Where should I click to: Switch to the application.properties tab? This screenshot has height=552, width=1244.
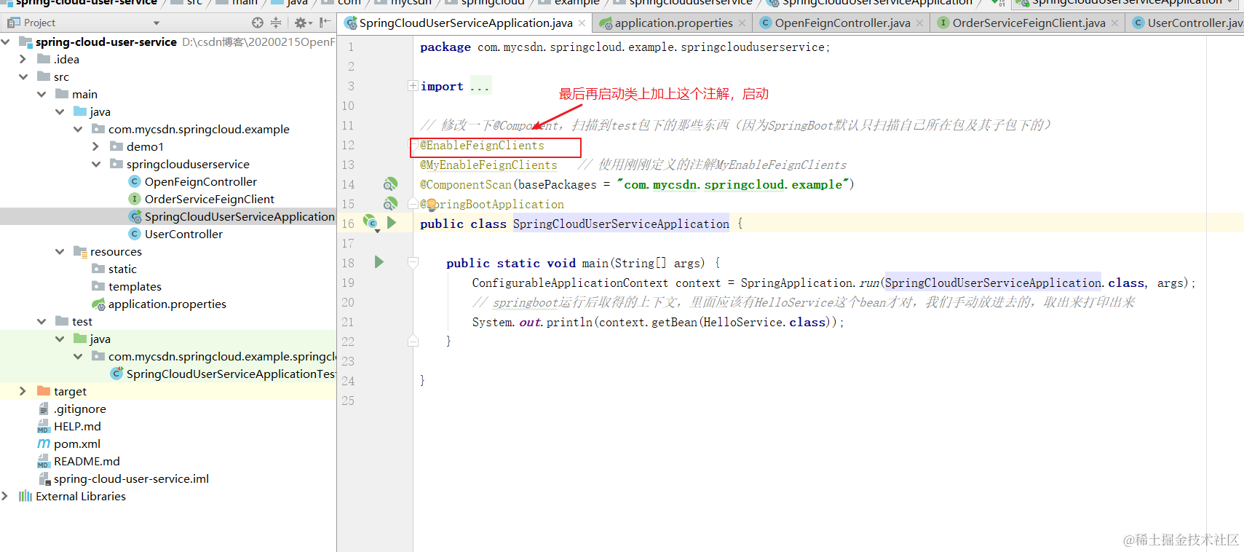[673, 23]
